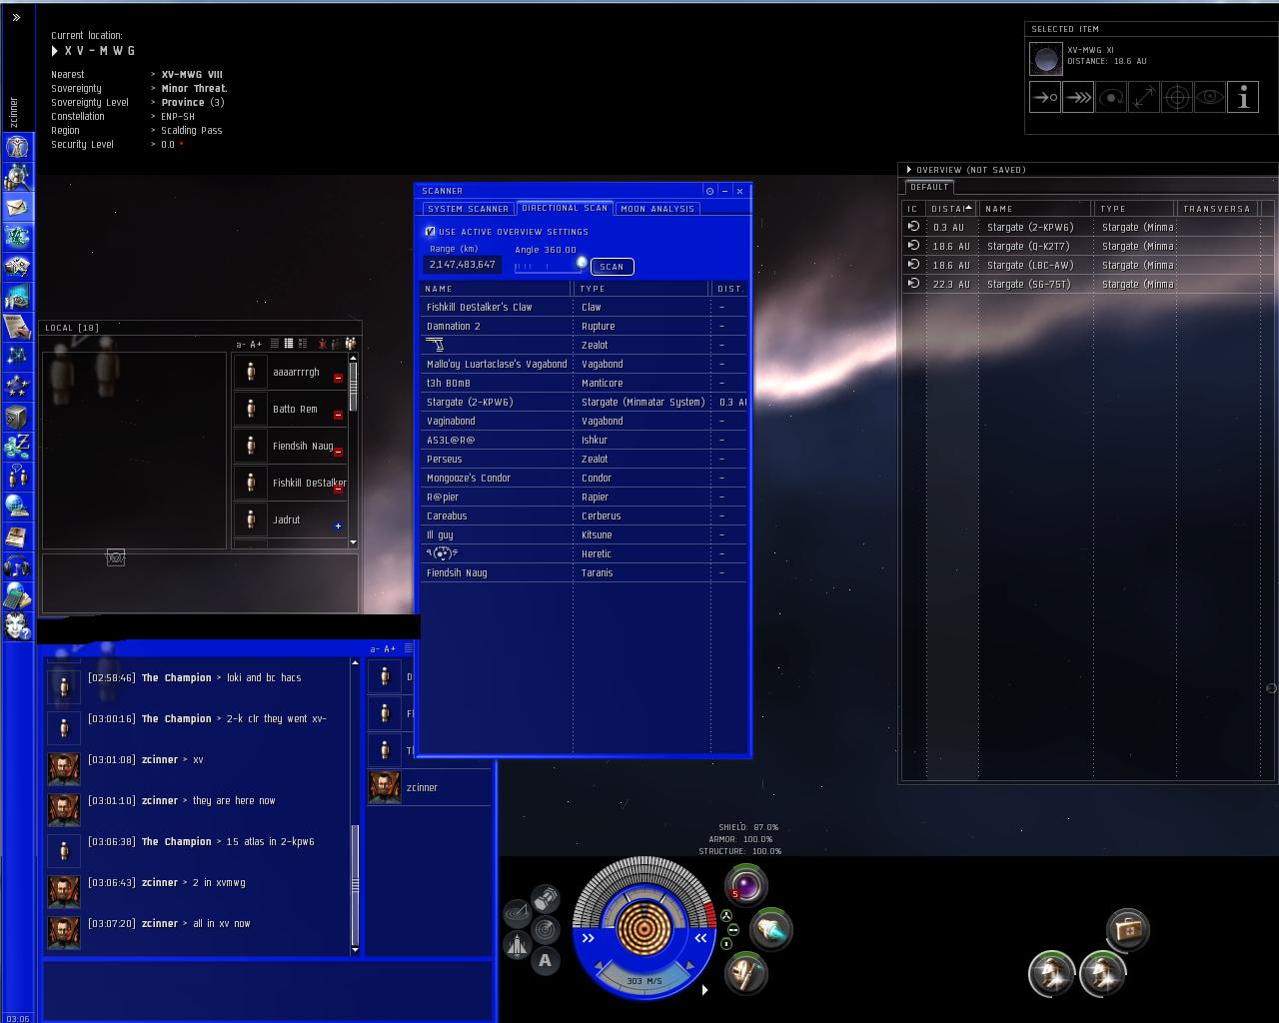Click chat scroll-up arrow in chat window
The width and height of the screenshot is (1279, 1023).
tap(355, 662)
